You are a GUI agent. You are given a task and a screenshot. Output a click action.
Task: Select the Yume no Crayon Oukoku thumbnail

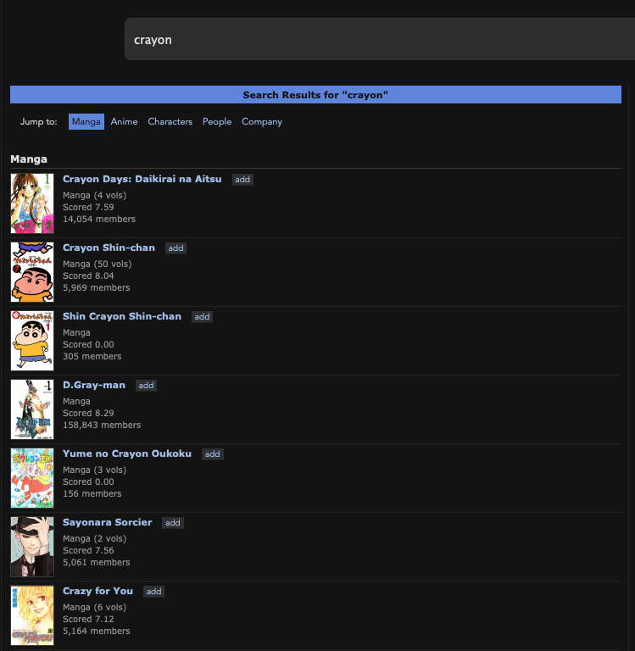(x=32, y=478)
